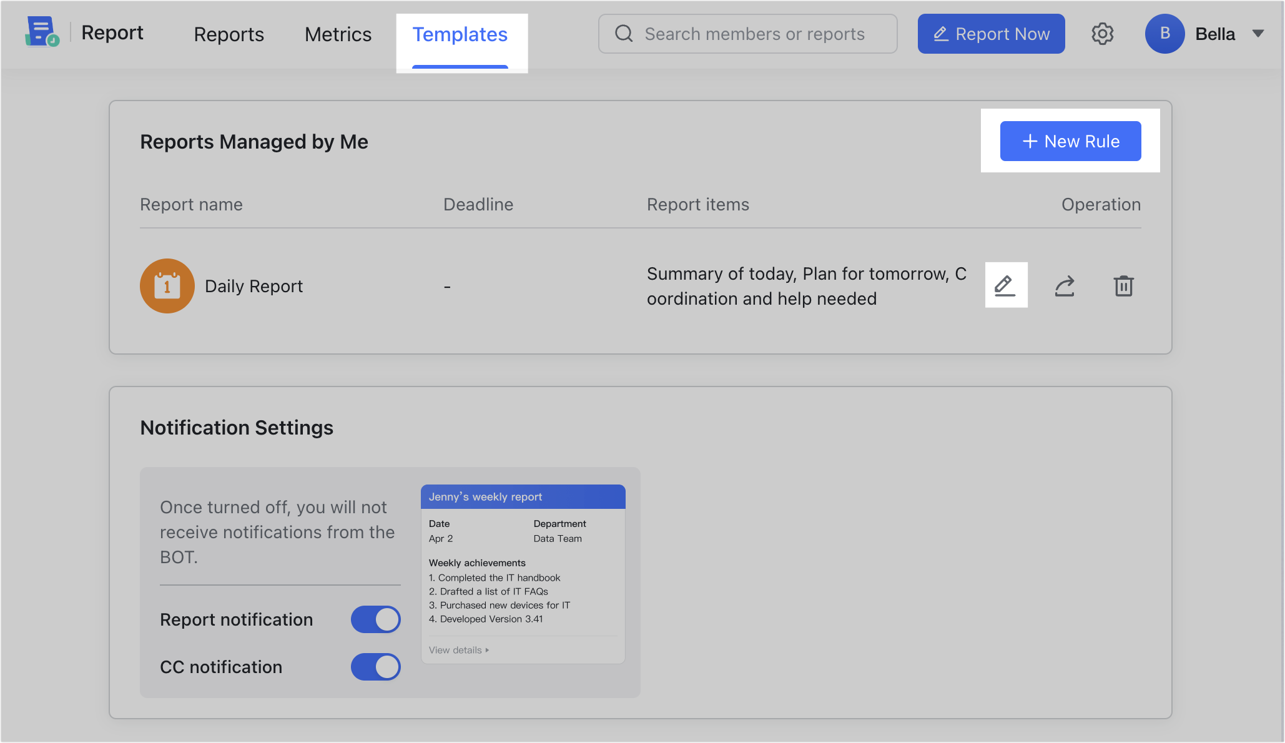1285x743 pixels.
Task: Open Settings using the gear icon
Action: 1103,34
